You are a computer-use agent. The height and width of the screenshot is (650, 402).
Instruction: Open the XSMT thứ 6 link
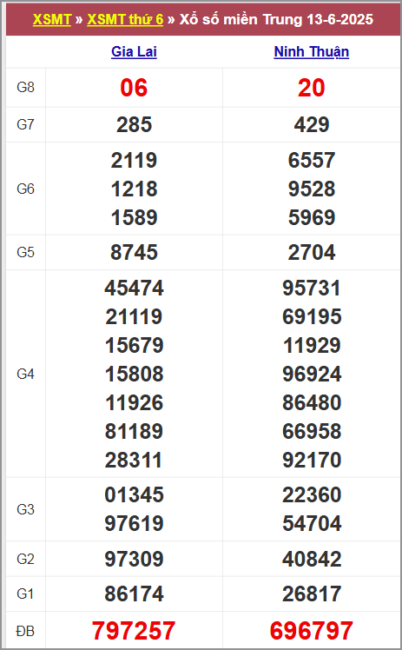[125, 19]
